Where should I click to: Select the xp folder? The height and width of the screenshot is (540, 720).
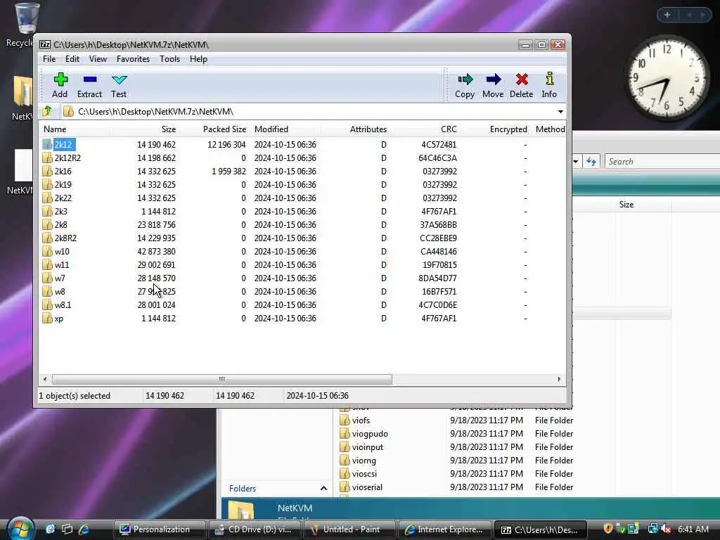(x=59, y=319)
